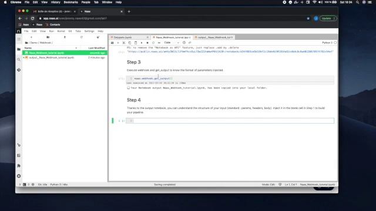This screenshot has height=211, width=376.
Task: Click the clock icon in the notebook toolbar
Action: point(184,43)
